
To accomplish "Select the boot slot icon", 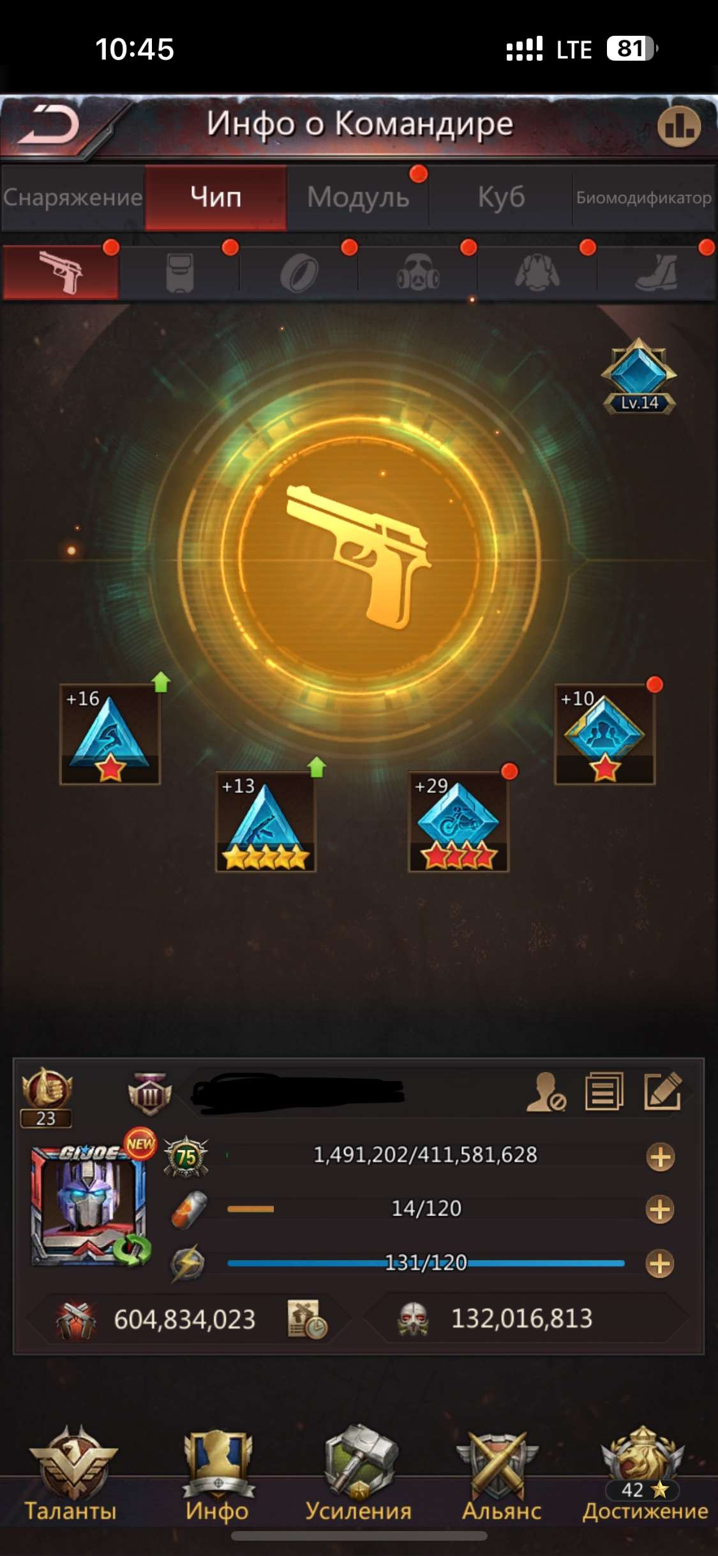I will pyautogui.click(x=657, y=273).
